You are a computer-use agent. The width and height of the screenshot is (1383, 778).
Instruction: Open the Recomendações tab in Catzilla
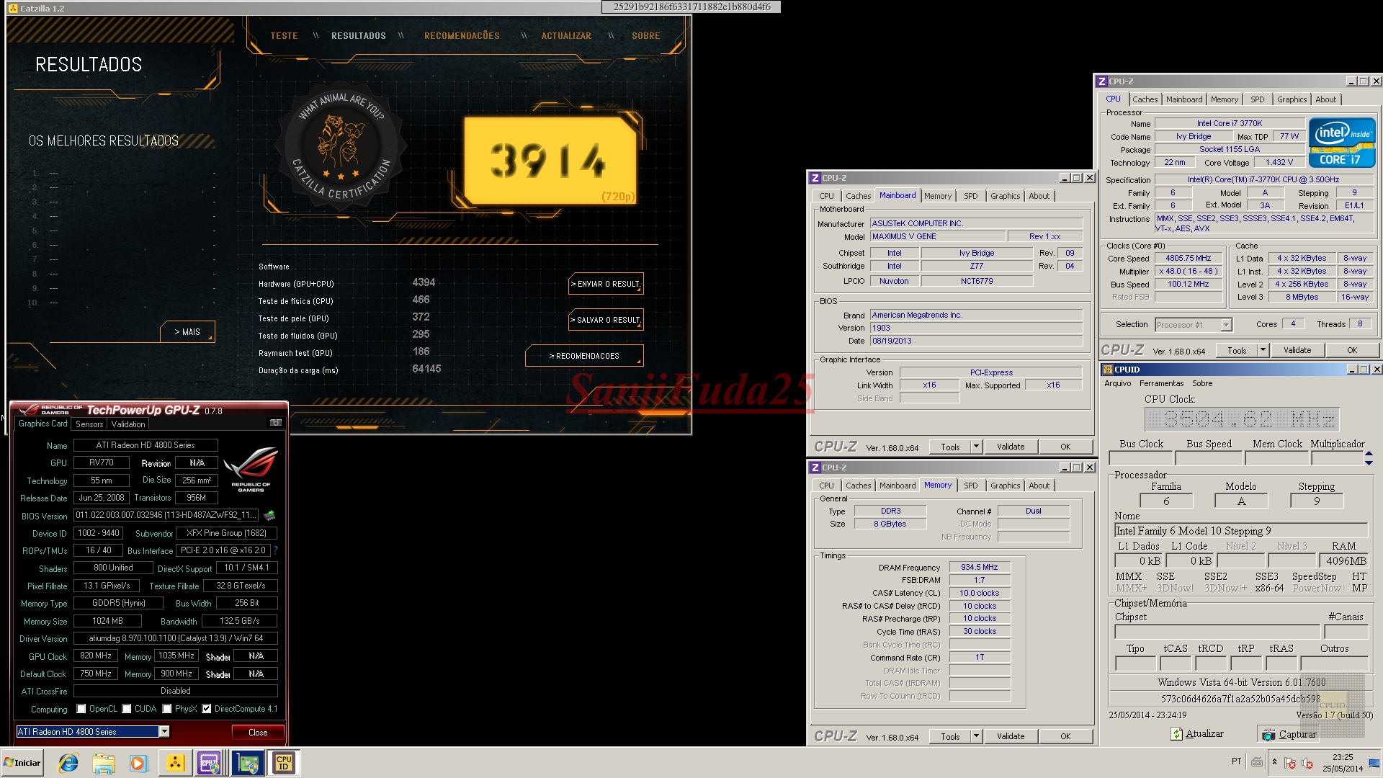[x=462, y=36]
